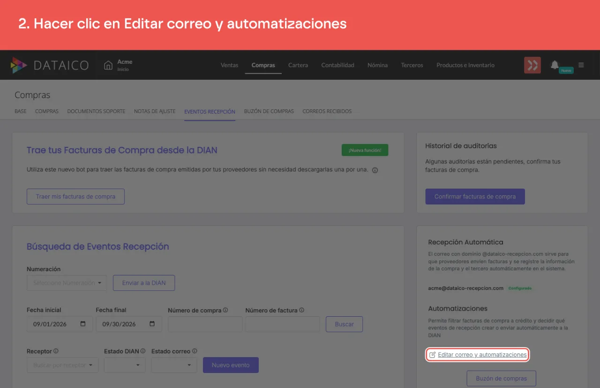Switch to the COMPRAS tab

(47, 112)
